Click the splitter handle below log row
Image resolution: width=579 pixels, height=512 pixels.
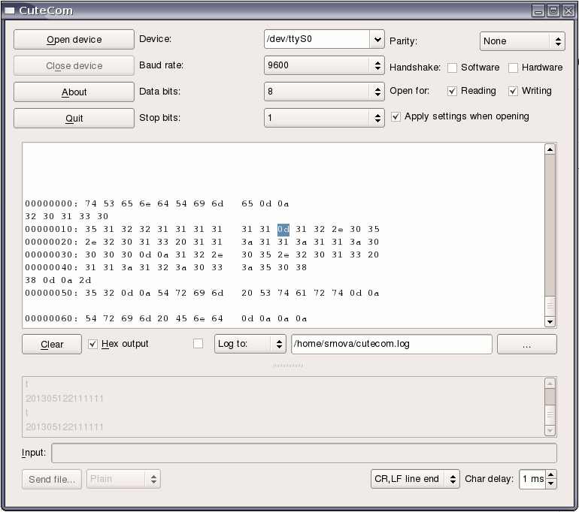point(289,366)
